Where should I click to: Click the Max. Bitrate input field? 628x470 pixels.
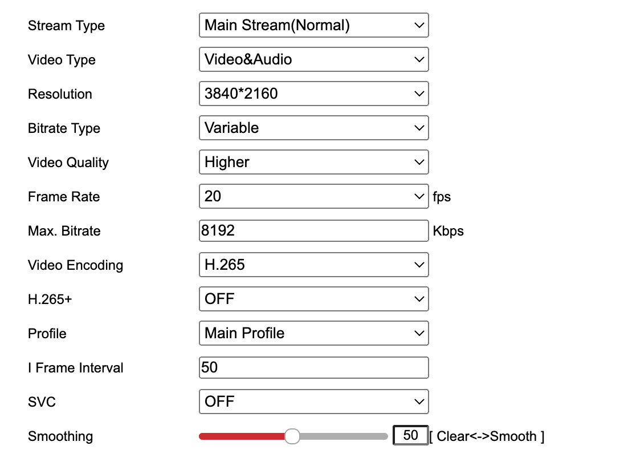(x=313, y=231)
